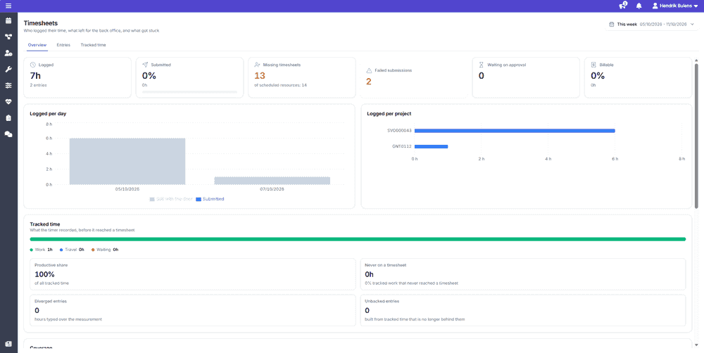Screen dimensions: 704x353
Task: Click the receipt icon on Billable card
Action: (x=593, y=65)
